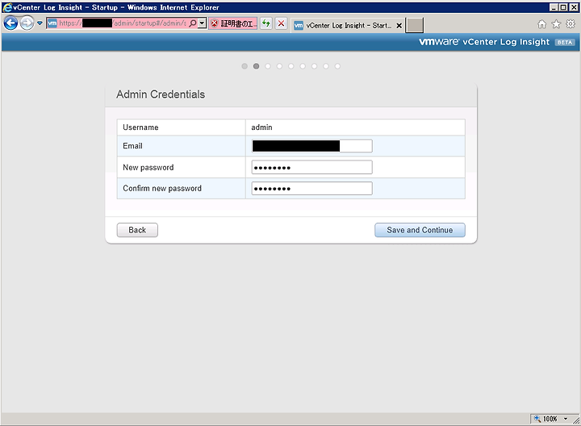Click the browser Forward arrow button
Viewport: 581px width, 426px height.
pyautogui.click(x=27, y=23)
